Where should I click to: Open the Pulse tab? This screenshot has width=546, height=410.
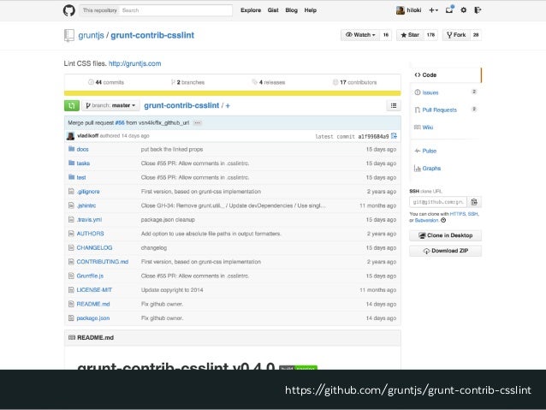click(x=429, y=152)
